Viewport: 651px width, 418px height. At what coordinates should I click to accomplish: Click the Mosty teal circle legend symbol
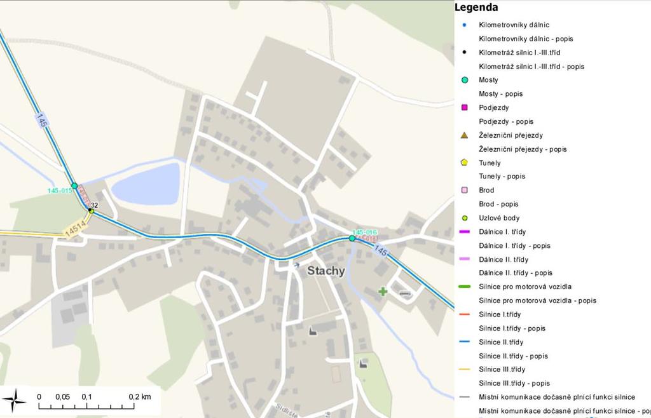(464, 80)
